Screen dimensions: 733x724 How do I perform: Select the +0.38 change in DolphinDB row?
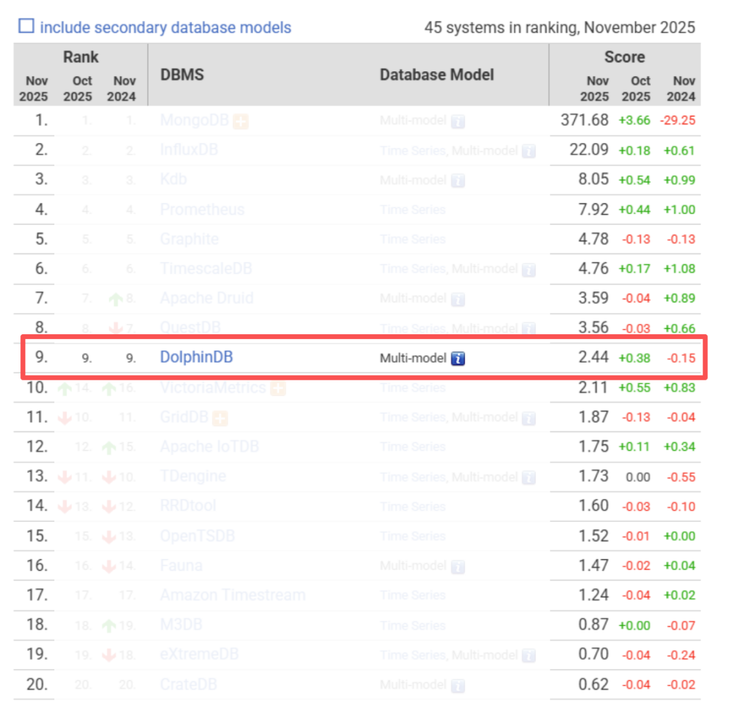point(635,359)
